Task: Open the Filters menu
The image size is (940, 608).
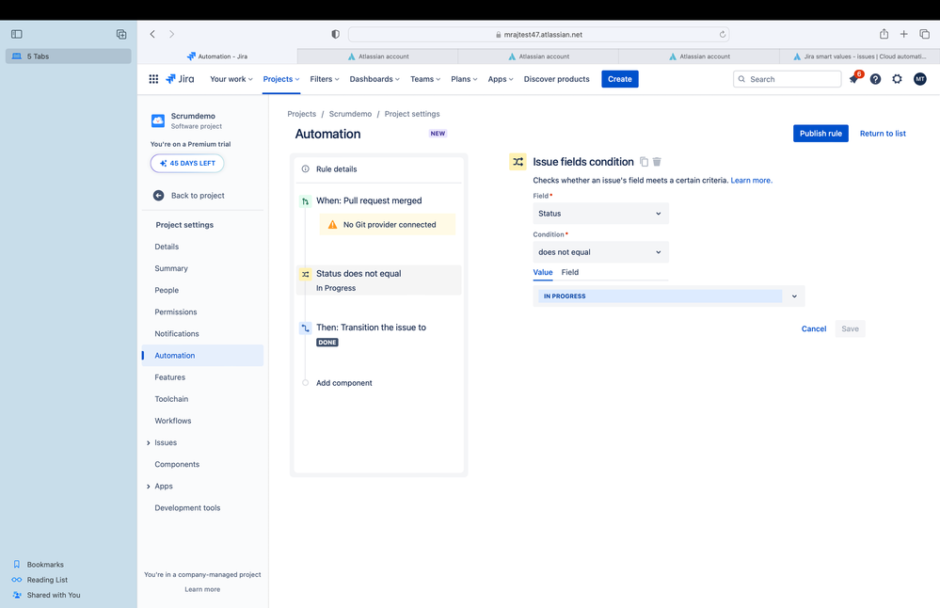Action: 325,79
